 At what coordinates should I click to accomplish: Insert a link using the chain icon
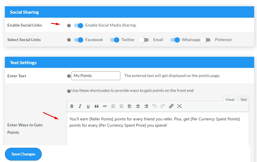(171, 106)
